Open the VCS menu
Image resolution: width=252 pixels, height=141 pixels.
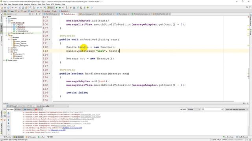(x=52, y=4)
